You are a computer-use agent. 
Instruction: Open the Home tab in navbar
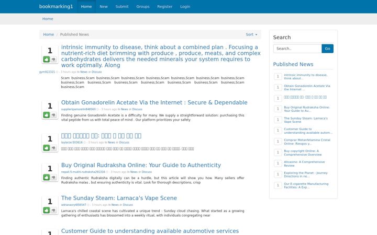click(x=86, y=6)
